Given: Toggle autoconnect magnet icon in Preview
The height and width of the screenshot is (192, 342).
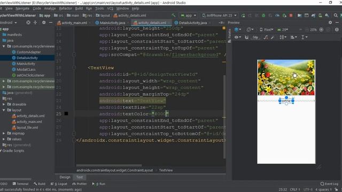Looking at the screenshot, I should click(x=246, y=37).
